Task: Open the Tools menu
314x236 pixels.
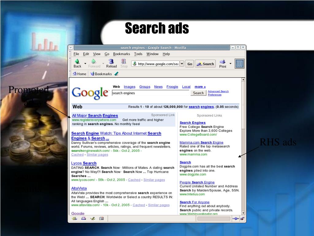Action: (x=138, y=54)
